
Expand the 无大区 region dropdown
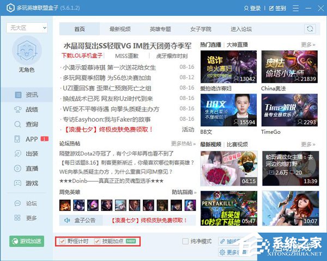click(x=27, y=28)
